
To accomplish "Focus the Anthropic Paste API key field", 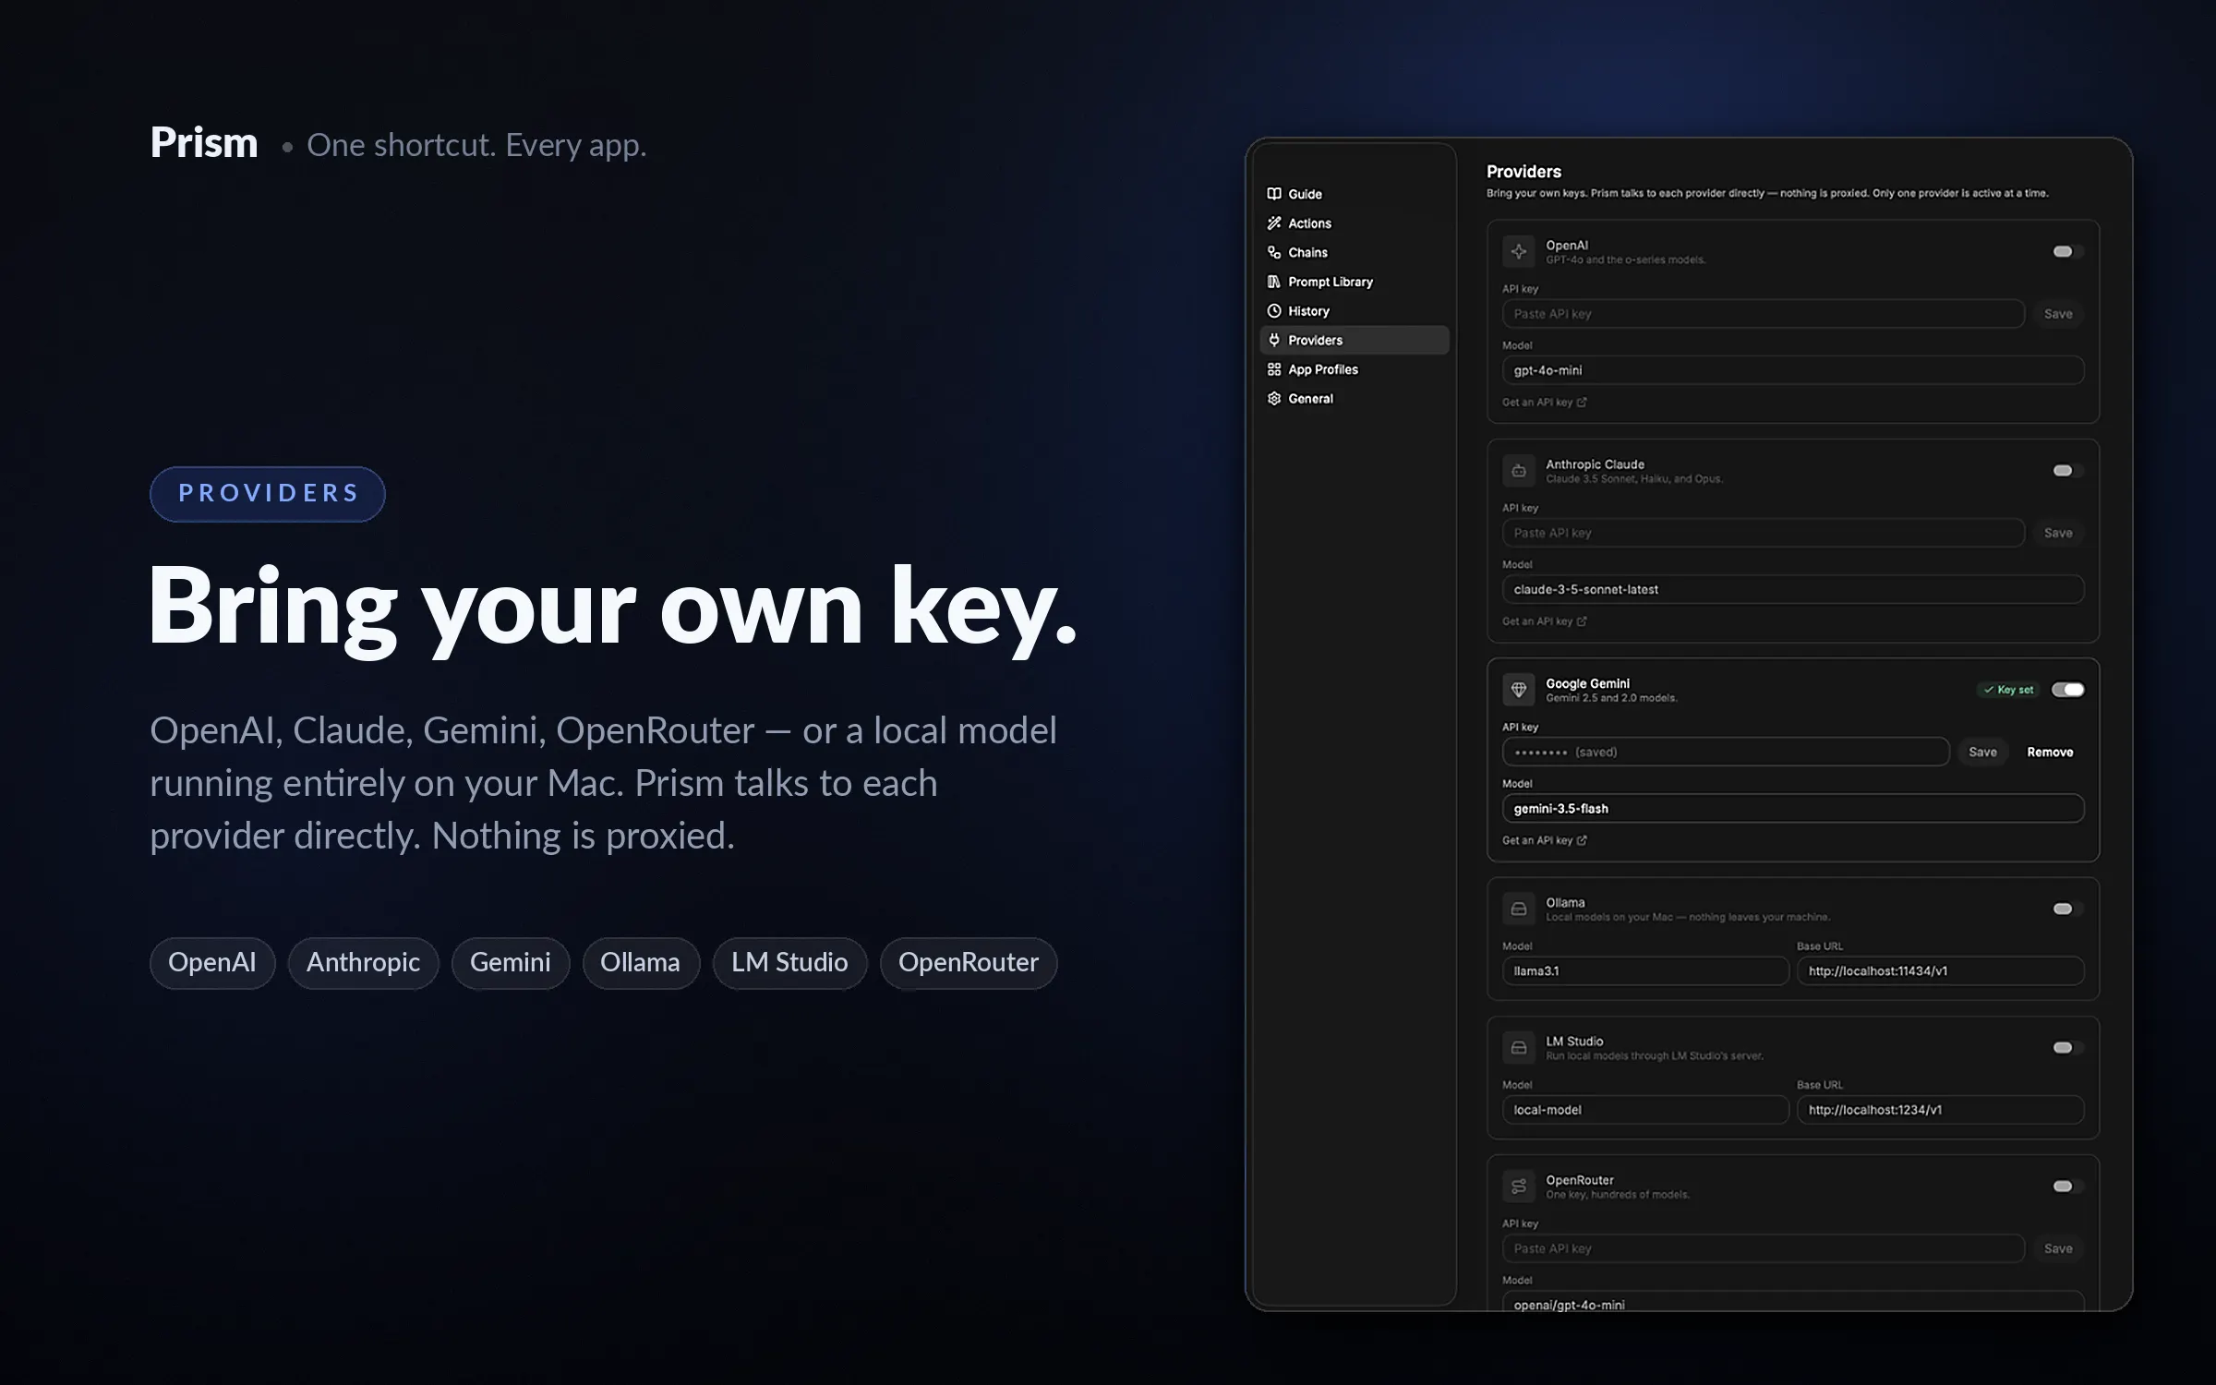I will [x=1764, y=533].
